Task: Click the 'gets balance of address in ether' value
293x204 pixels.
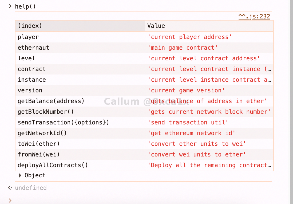Action: [x=207, y=101]
